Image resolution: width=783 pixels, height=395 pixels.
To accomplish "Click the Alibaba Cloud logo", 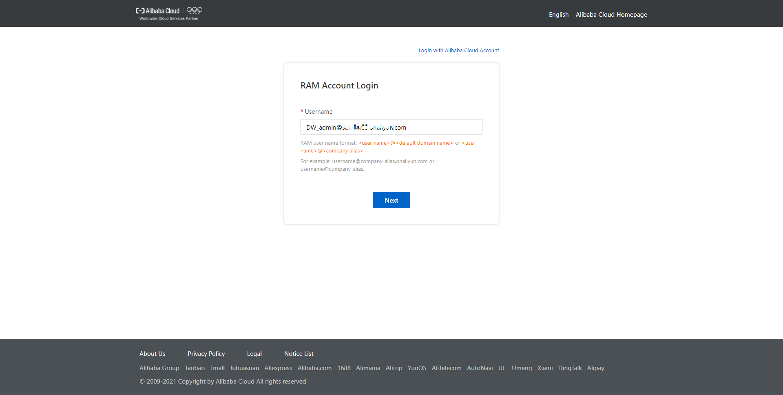I will pyautogui.click(x=157, y=11).
